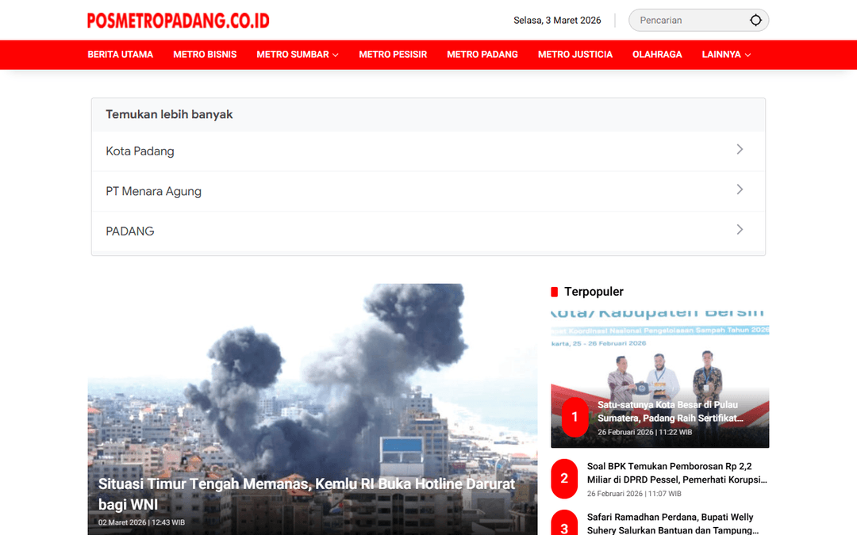Click timestamp 26 Februari 2026 | 11:22 WIB

[x=644, y=432]
